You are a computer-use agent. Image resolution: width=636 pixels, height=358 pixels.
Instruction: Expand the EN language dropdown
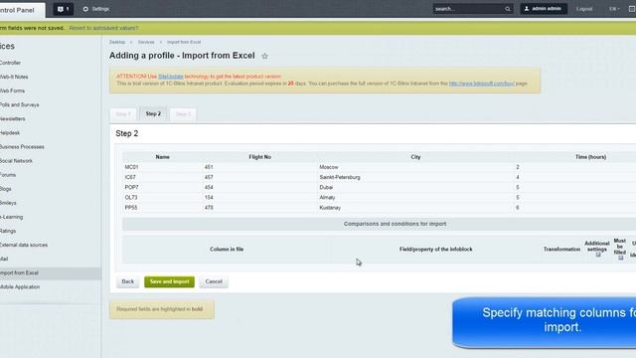coord(614,9)
